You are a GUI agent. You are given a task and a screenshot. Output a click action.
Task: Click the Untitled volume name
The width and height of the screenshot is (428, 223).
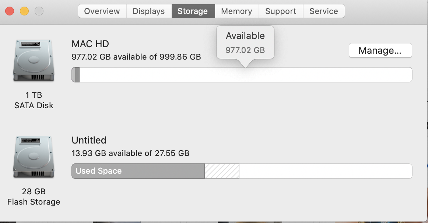pyautogui.click(x=89, y=140)
